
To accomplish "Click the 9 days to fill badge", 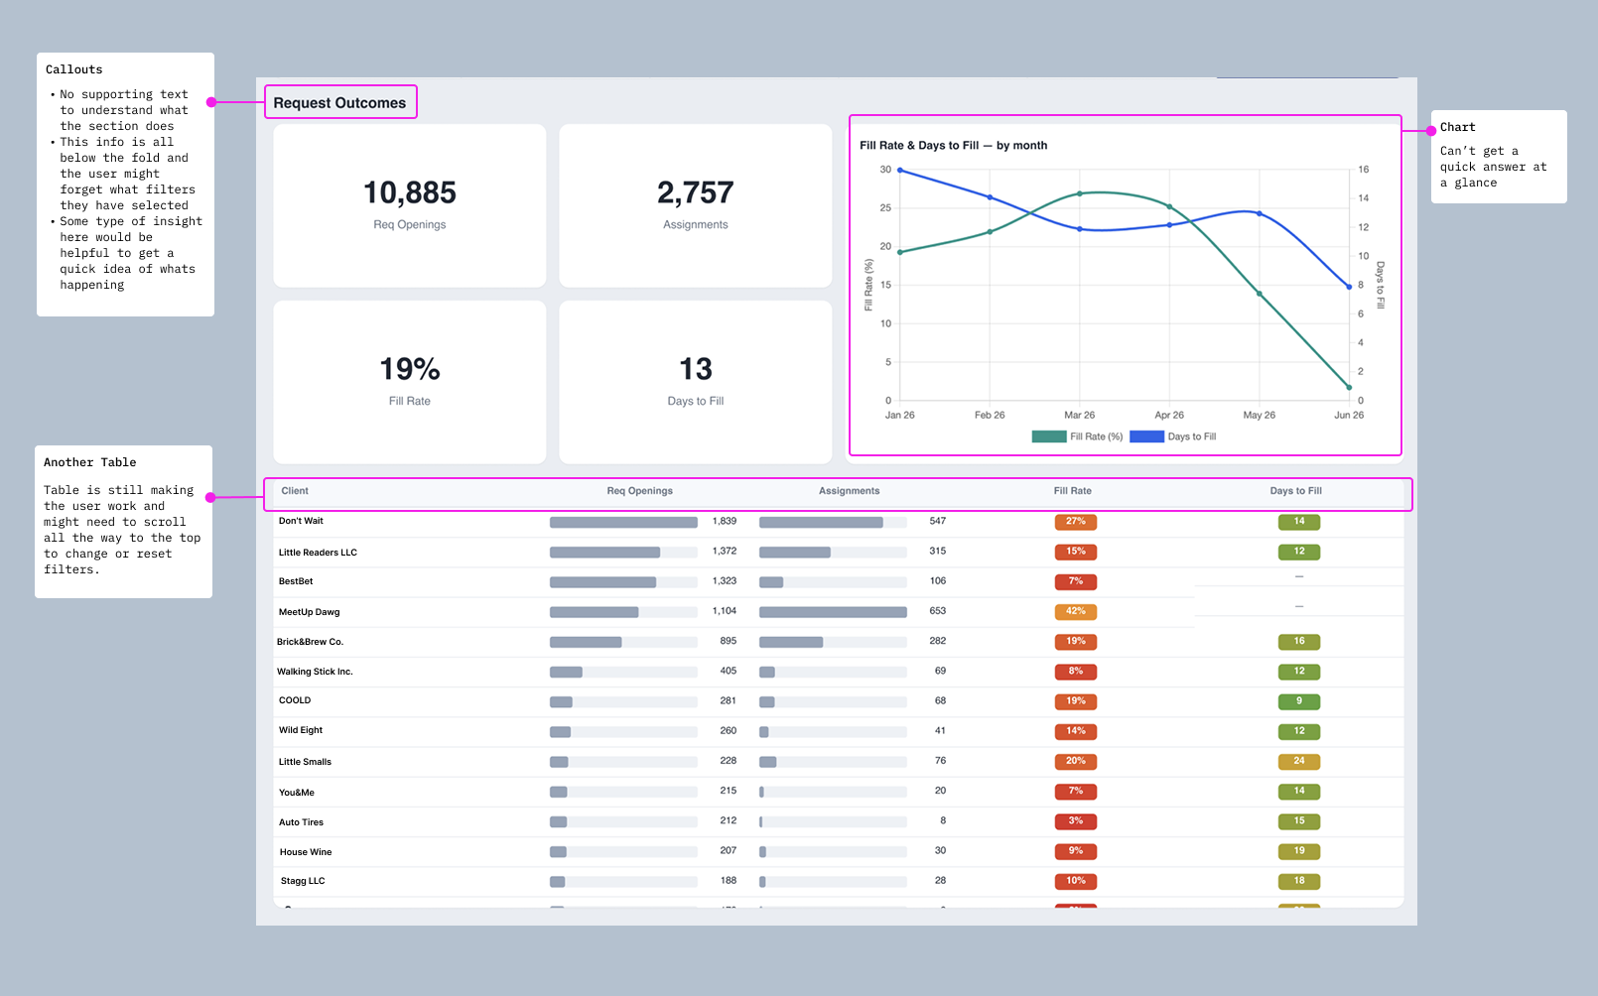I will tap(1299, 701).
